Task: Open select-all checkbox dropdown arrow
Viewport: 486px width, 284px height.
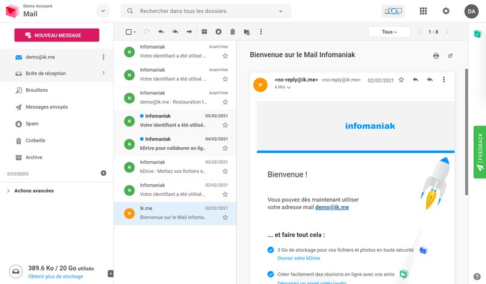Action: [135, 32]
